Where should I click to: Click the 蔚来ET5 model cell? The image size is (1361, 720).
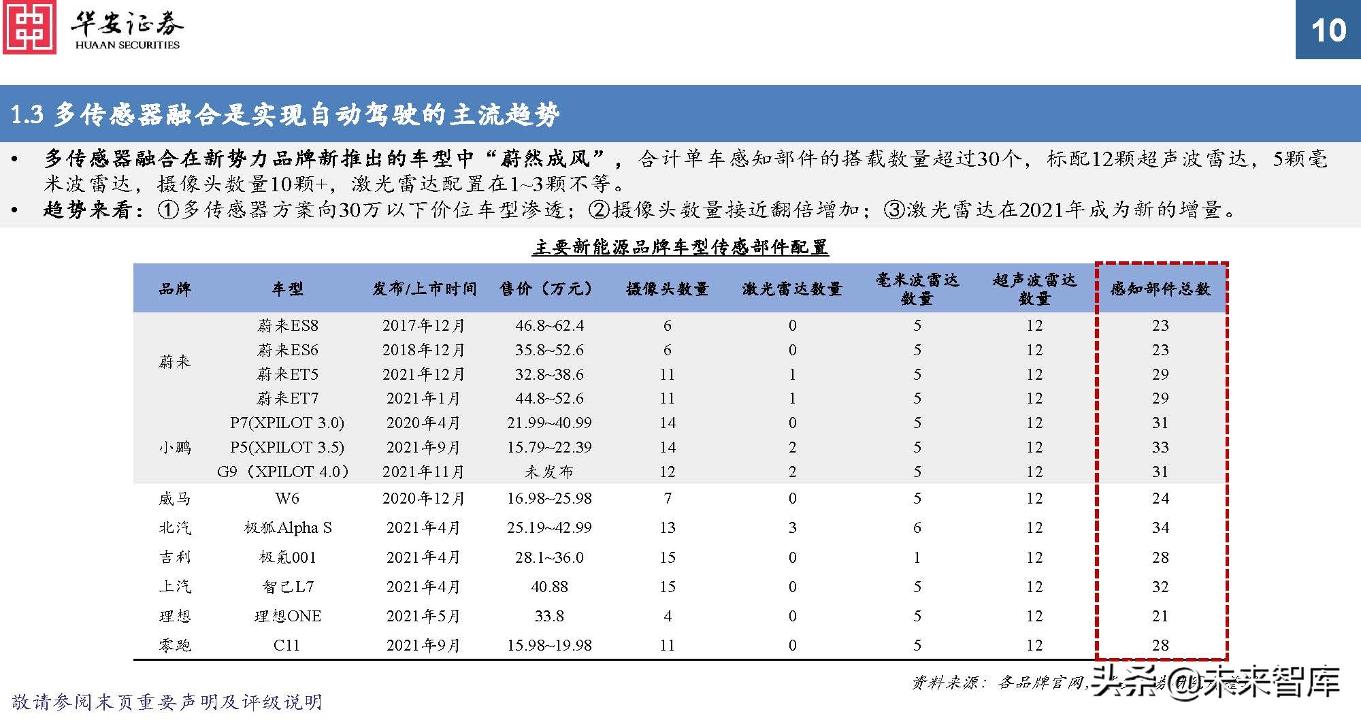point(287,374)
